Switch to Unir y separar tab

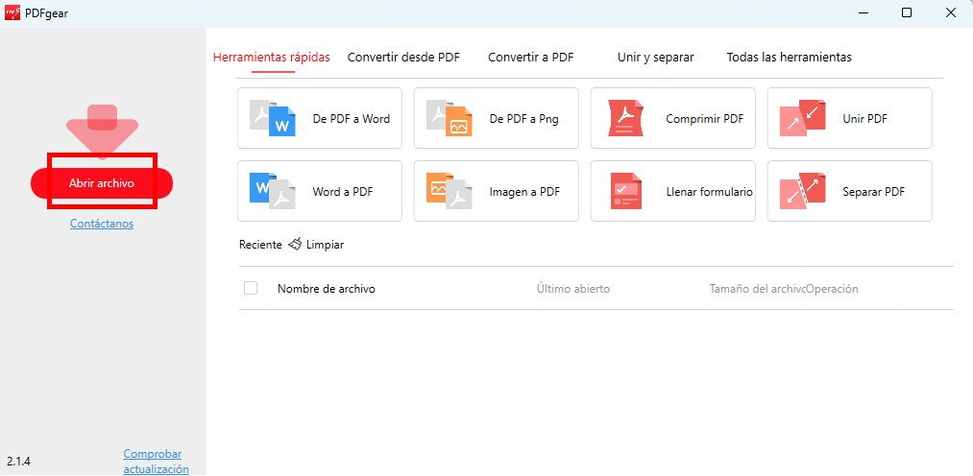tap(655, 58)
